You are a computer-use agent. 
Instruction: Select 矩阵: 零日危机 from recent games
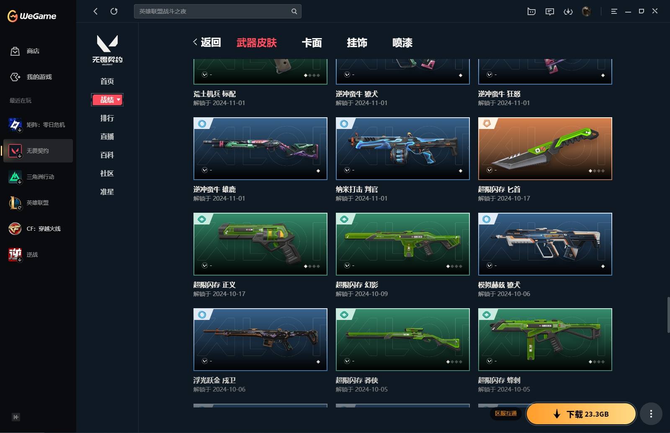38,125
